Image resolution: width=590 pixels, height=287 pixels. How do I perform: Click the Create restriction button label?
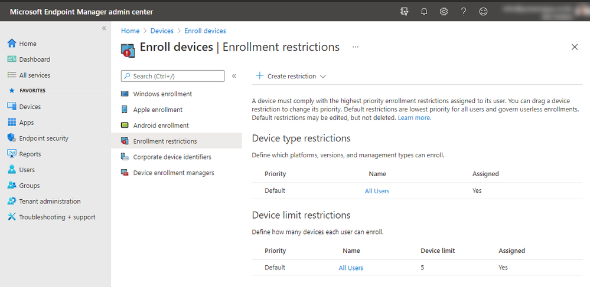pos(292,76)
